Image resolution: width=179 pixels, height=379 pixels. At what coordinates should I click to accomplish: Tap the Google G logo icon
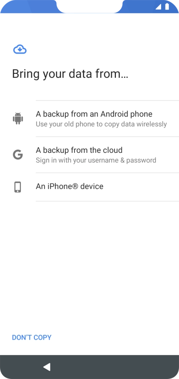18,155
